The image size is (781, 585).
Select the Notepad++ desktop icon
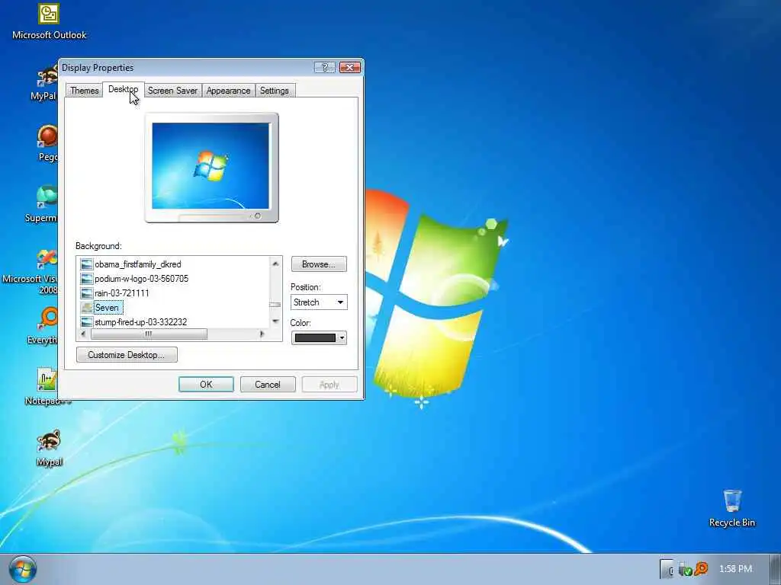[47, 379]
